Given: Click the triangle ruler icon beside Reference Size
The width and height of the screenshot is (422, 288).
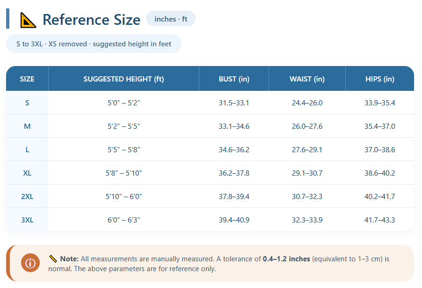Looking at the screenshot, I should 29,20.
